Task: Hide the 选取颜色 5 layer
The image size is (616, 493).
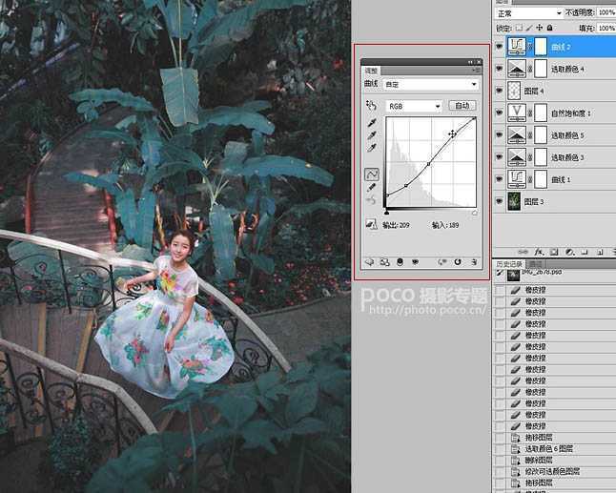Action: point(499,135)
